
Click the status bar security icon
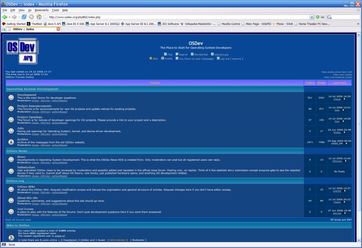pos(4,244)
